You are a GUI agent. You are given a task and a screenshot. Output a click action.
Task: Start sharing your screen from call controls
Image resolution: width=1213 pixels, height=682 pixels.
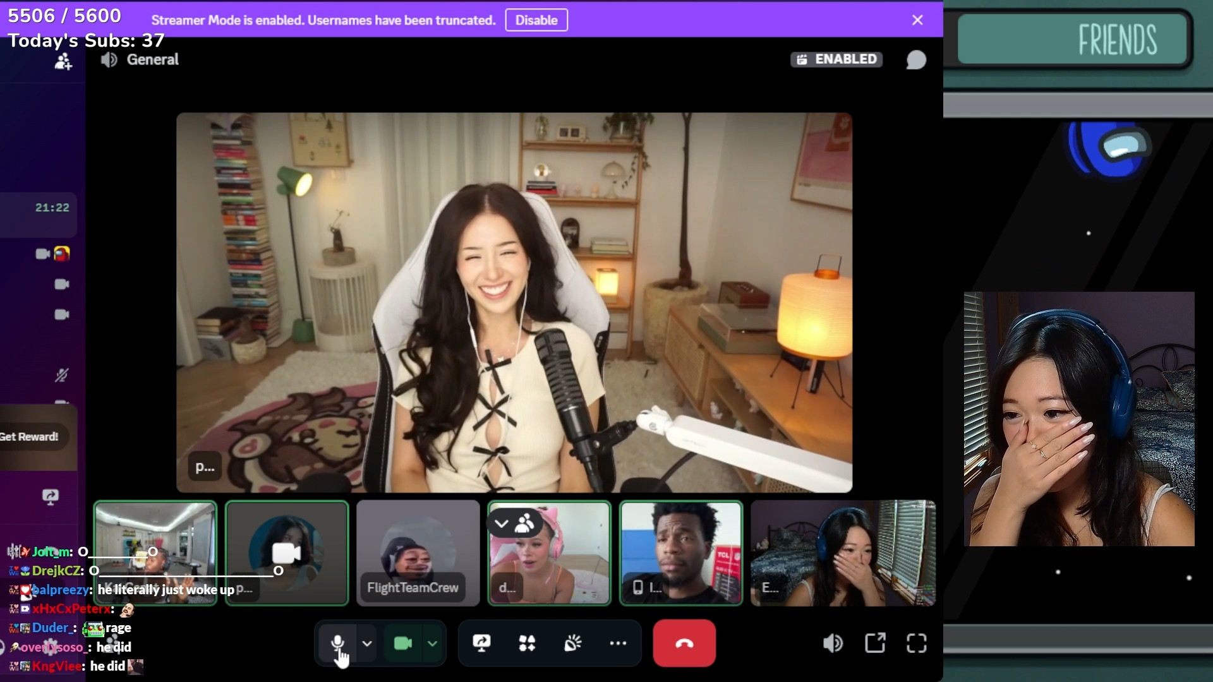point(481,643)
